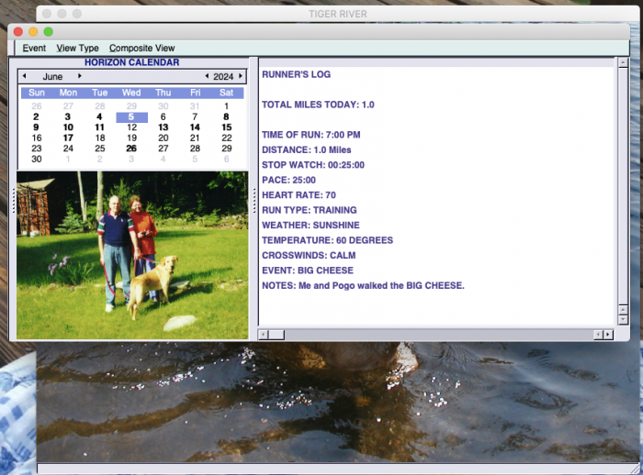Select June 5 highlighted date
Screen dimensions: 643x475
pyautogui.click(x=131, y=116)
